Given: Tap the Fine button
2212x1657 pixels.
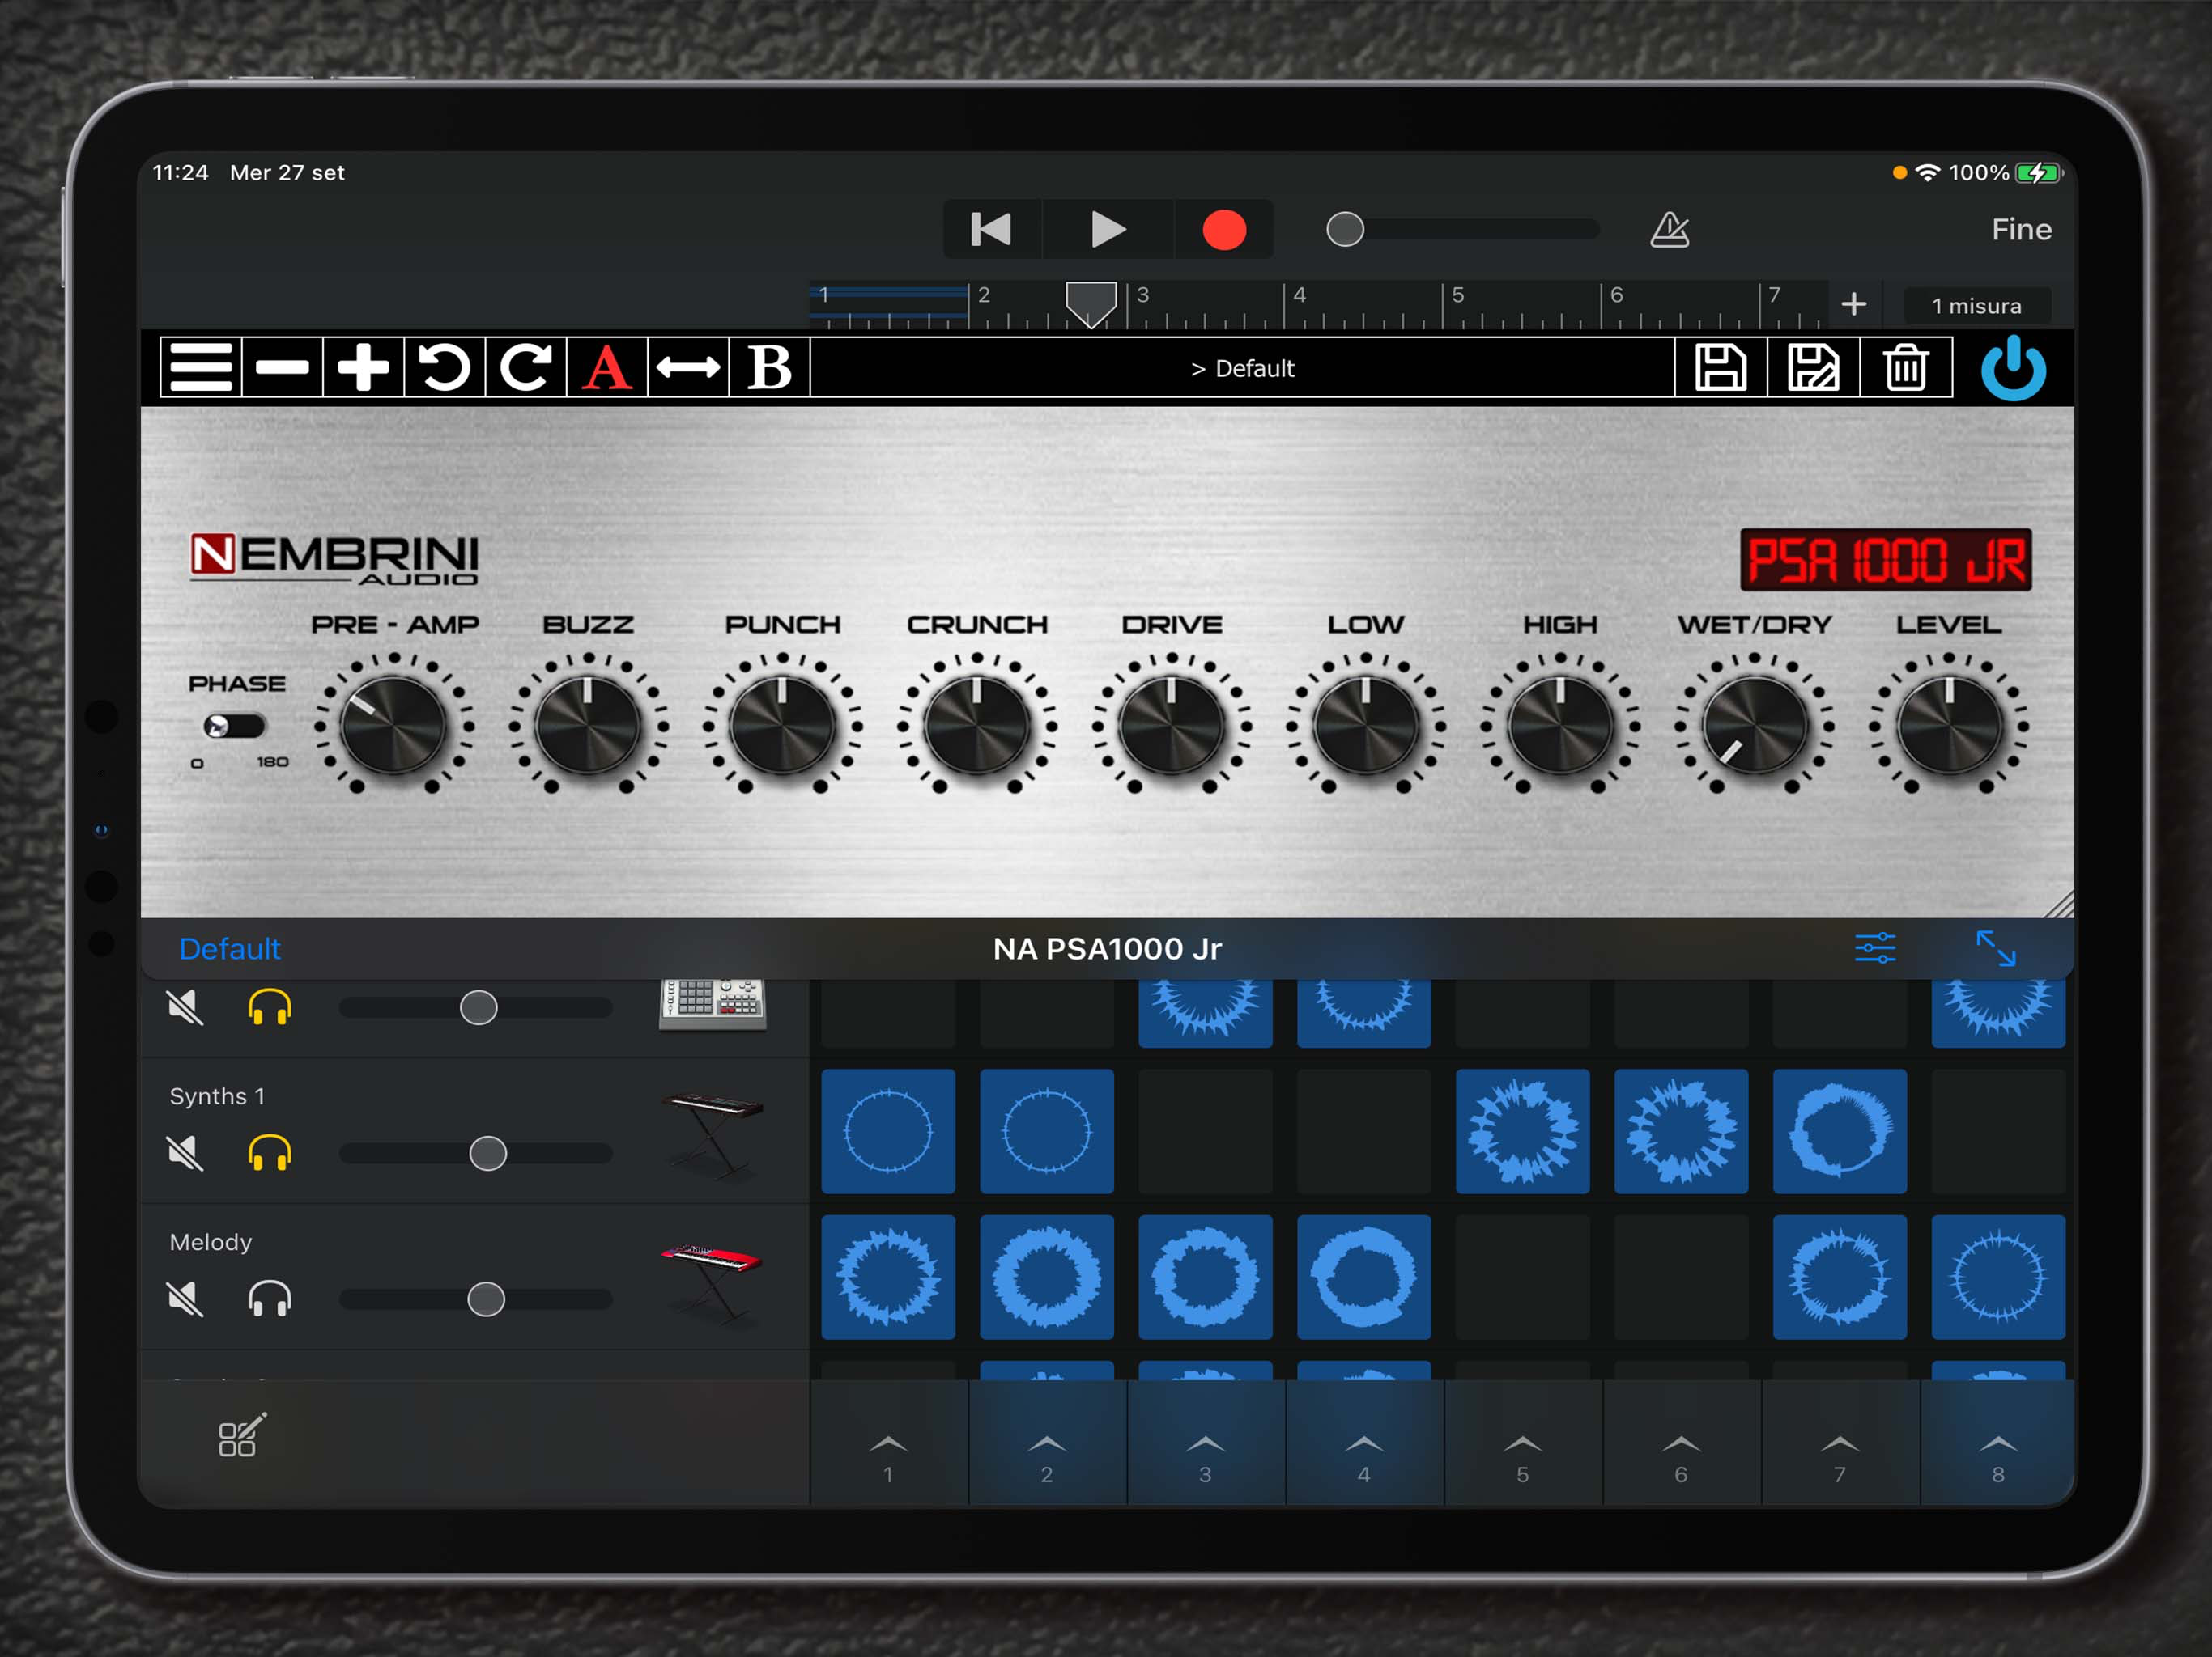Looking at the screenshot, I should click(x=2020, y=230).
